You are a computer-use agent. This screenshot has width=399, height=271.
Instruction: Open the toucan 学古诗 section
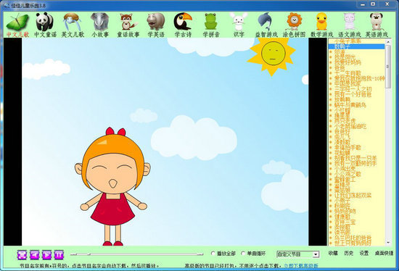(x=183, y=25)
